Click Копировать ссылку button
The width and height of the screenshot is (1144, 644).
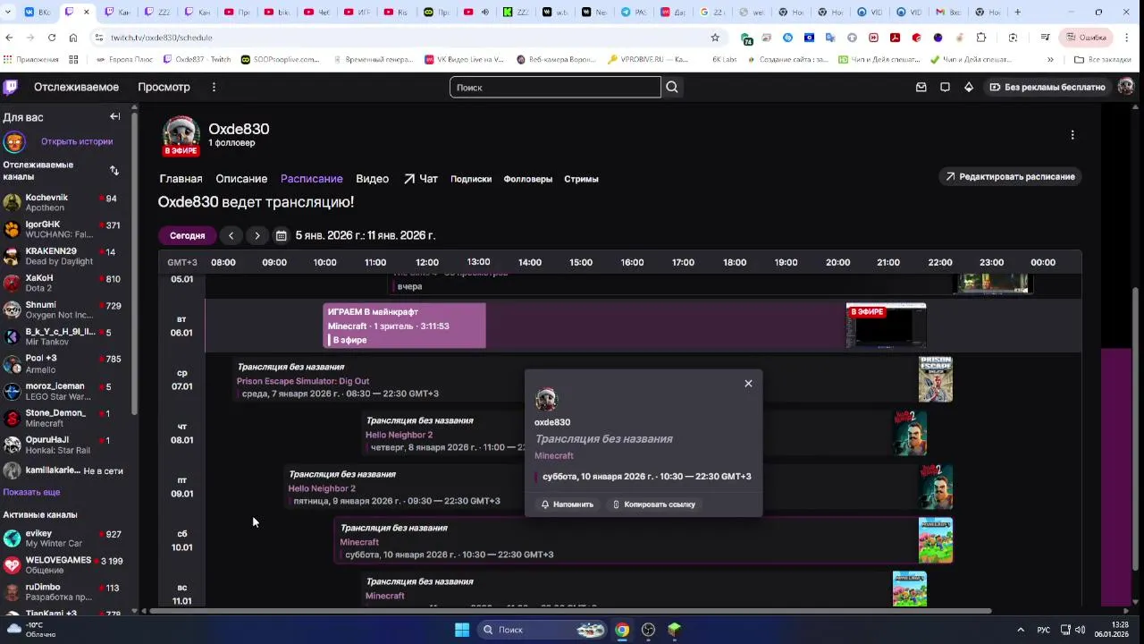click(653, 504)
